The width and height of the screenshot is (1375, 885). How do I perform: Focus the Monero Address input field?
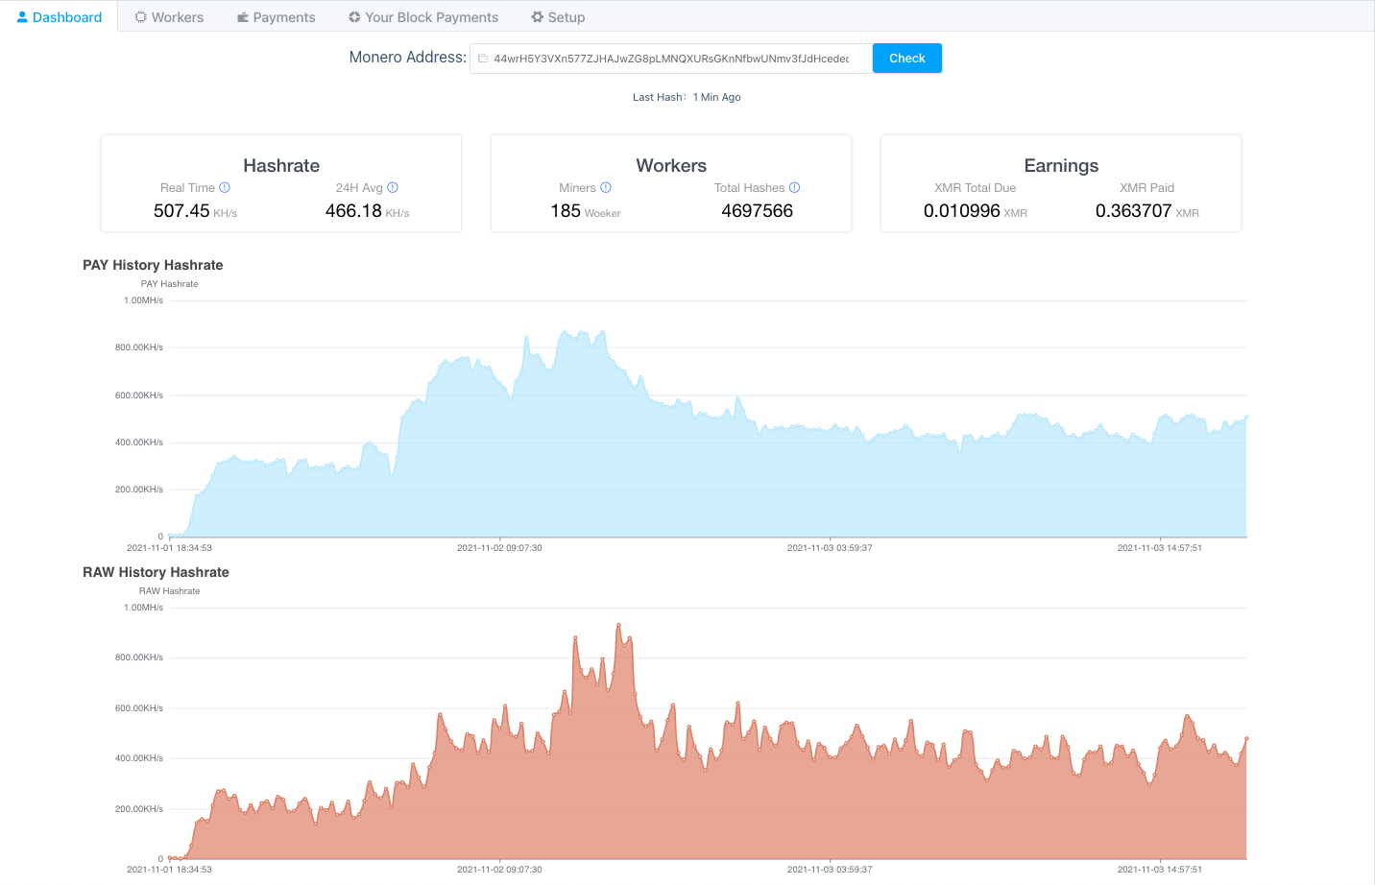tap(672, 59)
